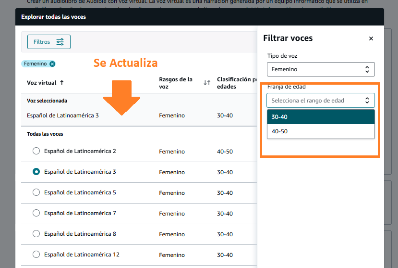This screenshot has width=398, height=268.
Task: Click Femenino in Latinoamérica 5 row
Action: coord(172,193)
